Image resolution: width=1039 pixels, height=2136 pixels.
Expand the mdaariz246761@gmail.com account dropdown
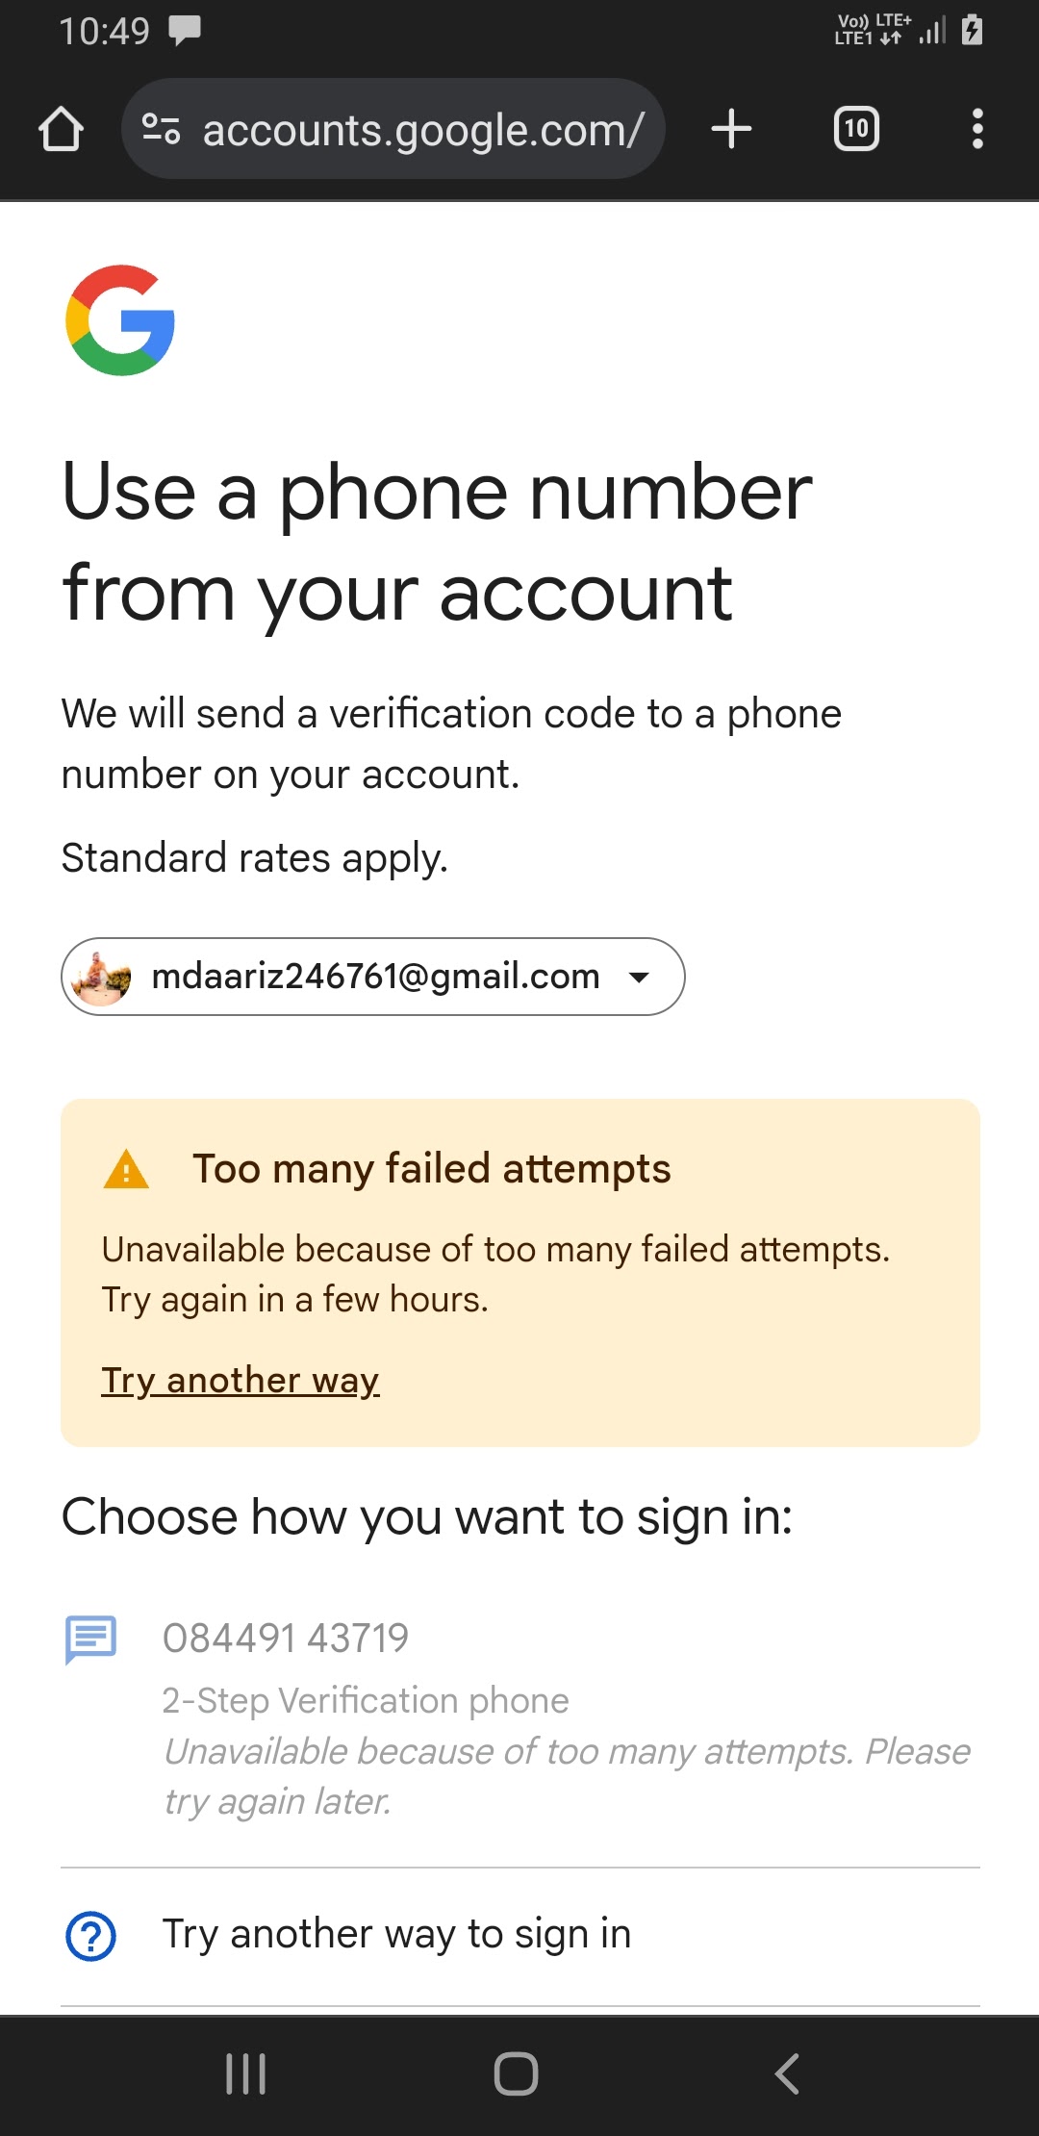[x=375, y=977]
